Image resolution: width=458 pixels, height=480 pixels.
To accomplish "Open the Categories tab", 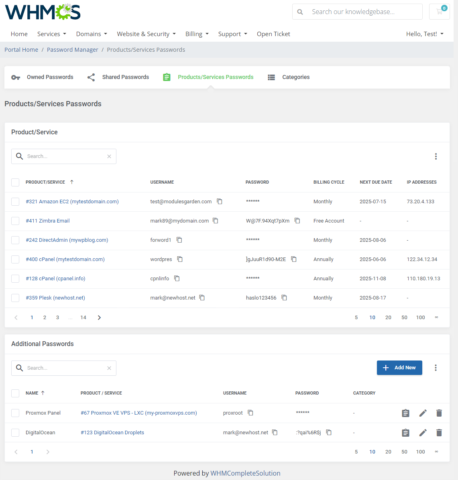I will pyautogui.click(x=289, y=77).
